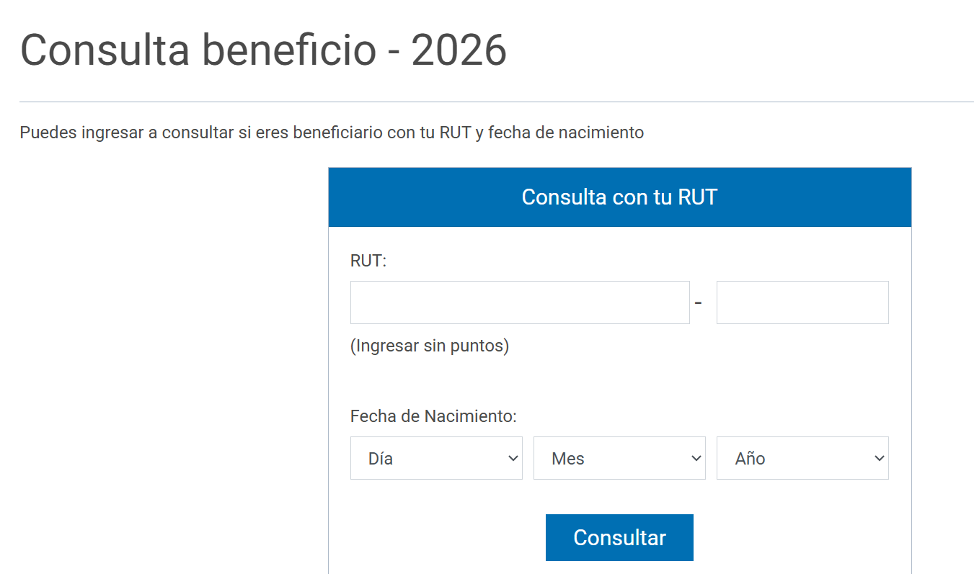This screenshot has height=574, width=974.
Task: Click the chevron arrow on the Año selector
Action: 880,458
